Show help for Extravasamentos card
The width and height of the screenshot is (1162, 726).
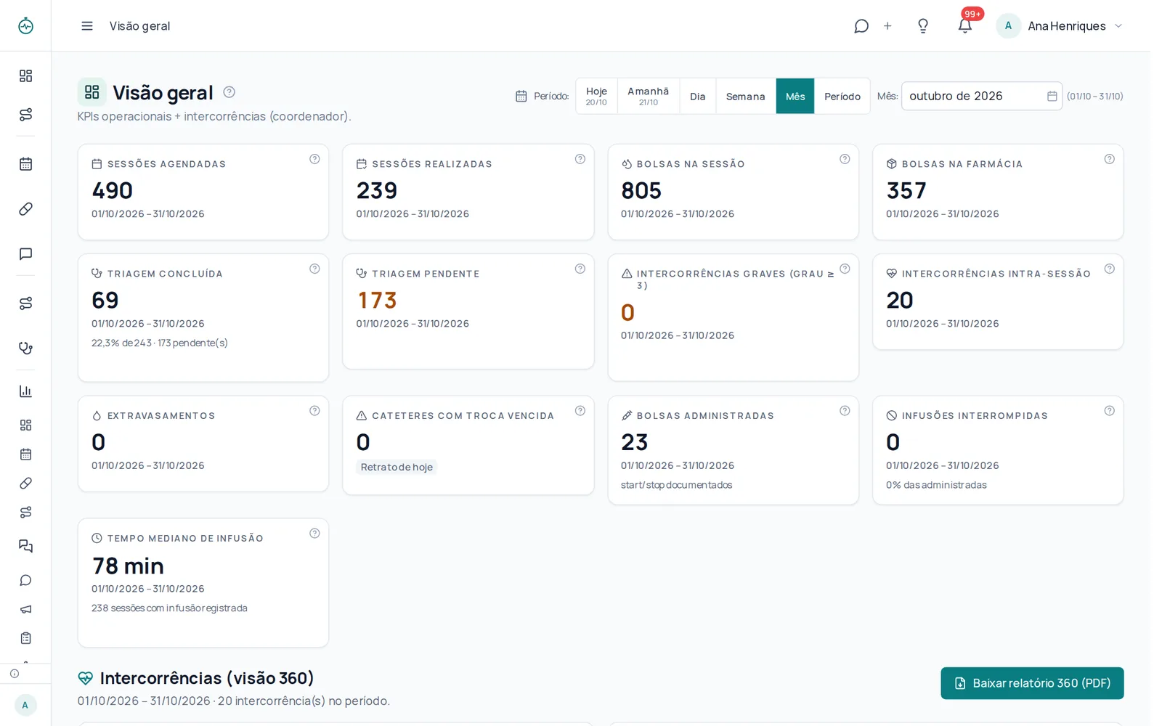[314, 411]
